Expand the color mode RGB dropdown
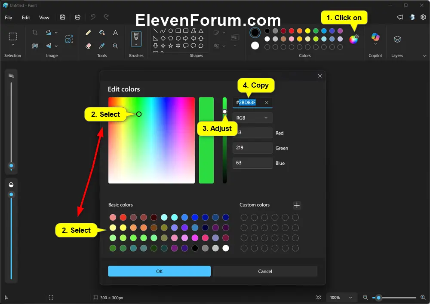 [x=252, y=118]
